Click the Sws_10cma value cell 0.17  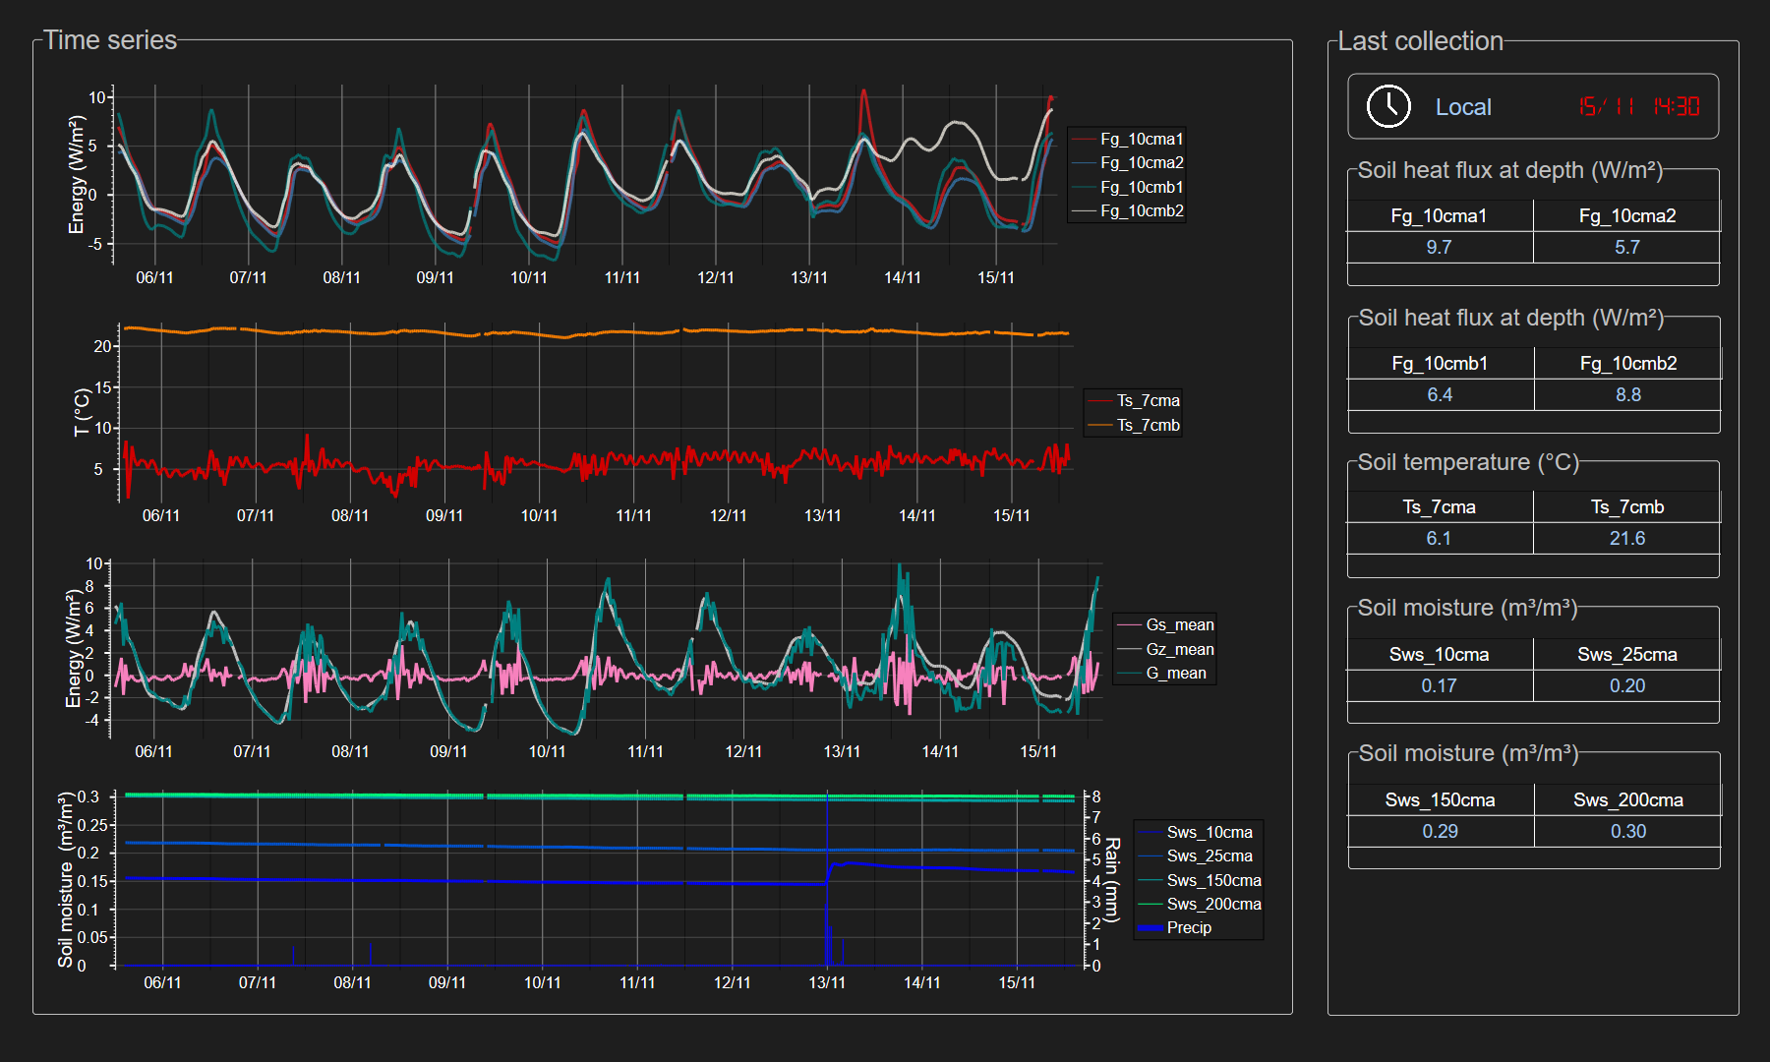pos(1439,685)
